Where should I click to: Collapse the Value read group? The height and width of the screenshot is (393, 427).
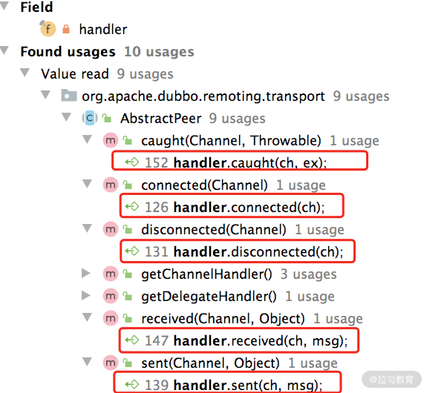tap(25, 73)
